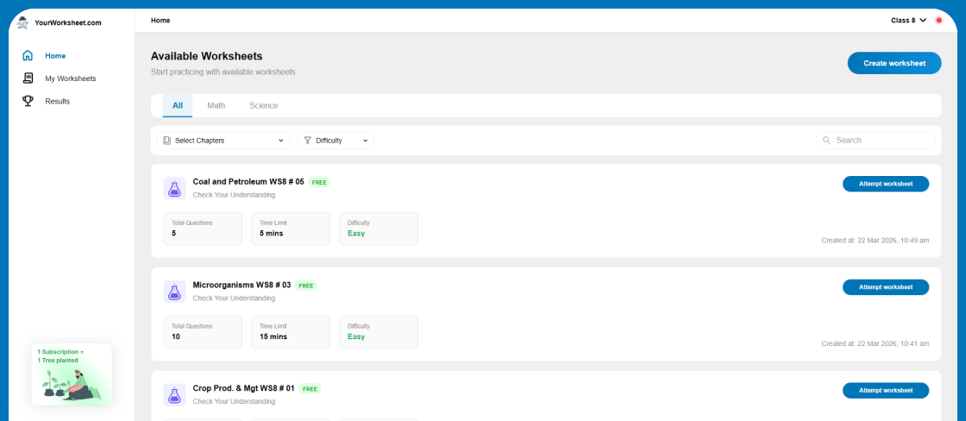
Task: Click Easy difficulty on Coal and Petroleum card
Action: tap(356, 234)
